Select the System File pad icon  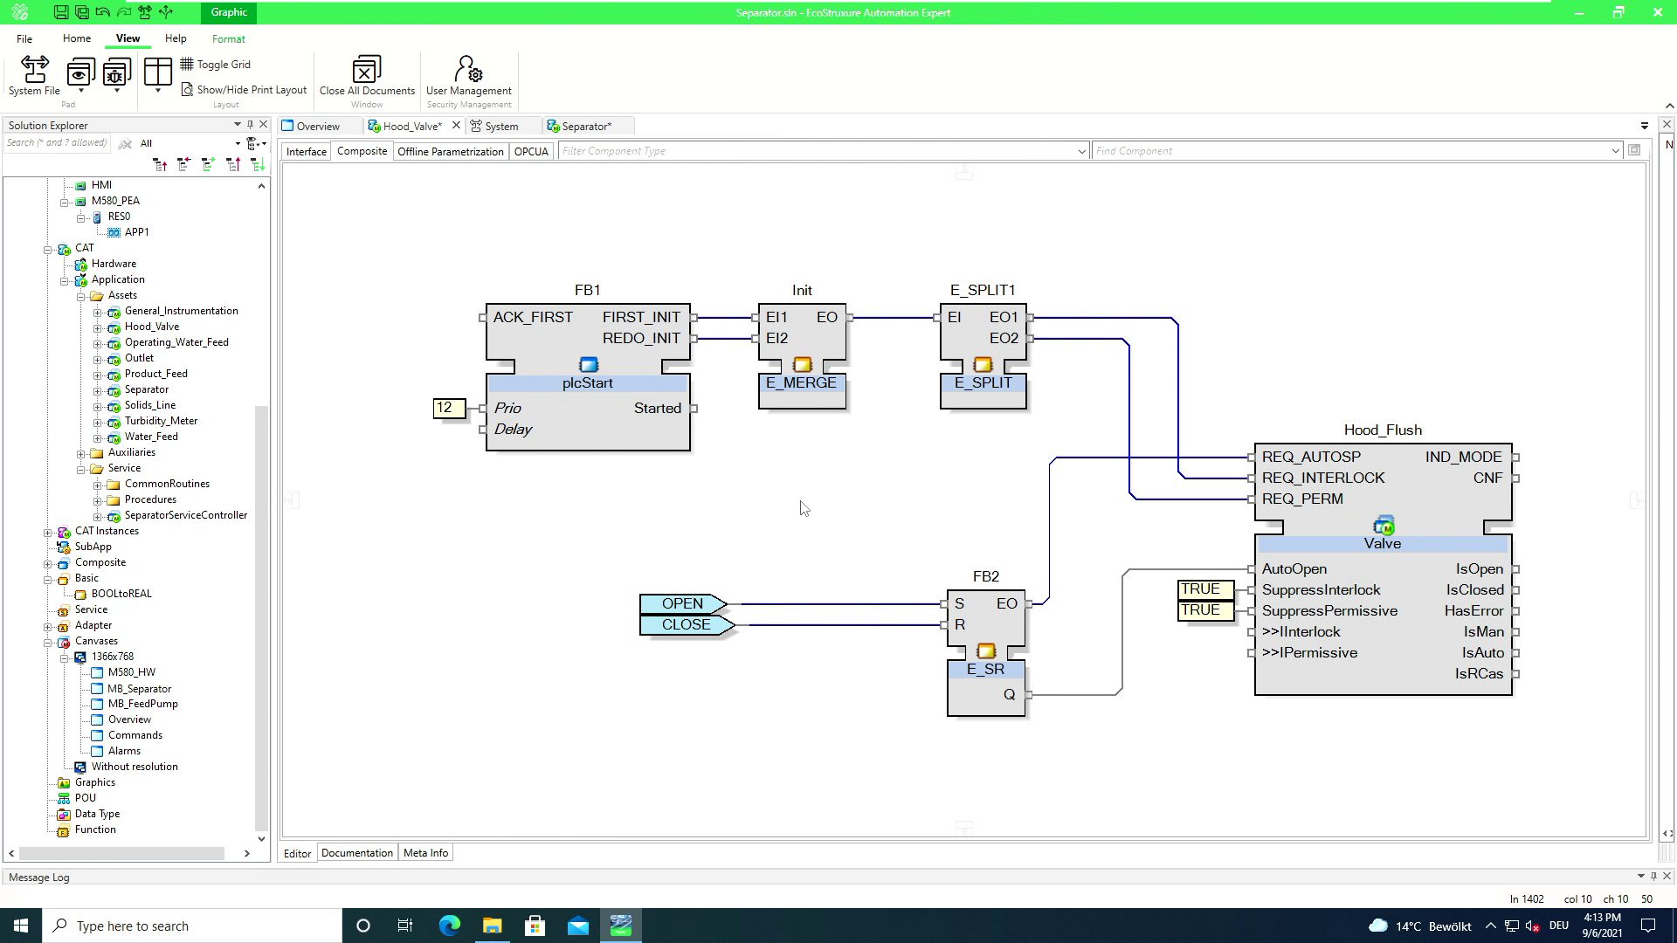(x=33, y=74)
